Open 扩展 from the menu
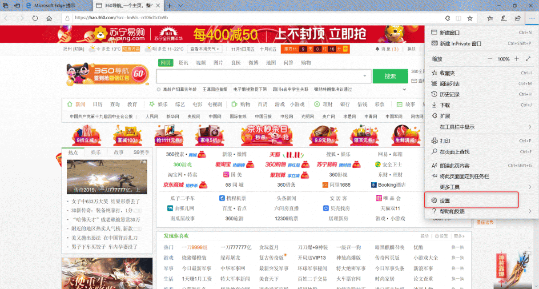Screen dimensions: 539x289 [482, 116]
